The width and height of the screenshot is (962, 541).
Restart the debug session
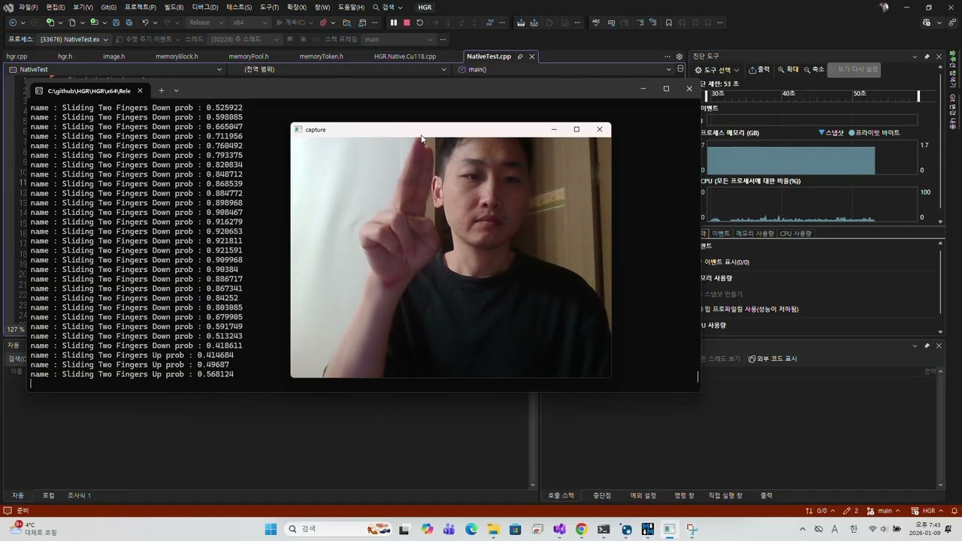pyautogui.click(x=420, y=23)
